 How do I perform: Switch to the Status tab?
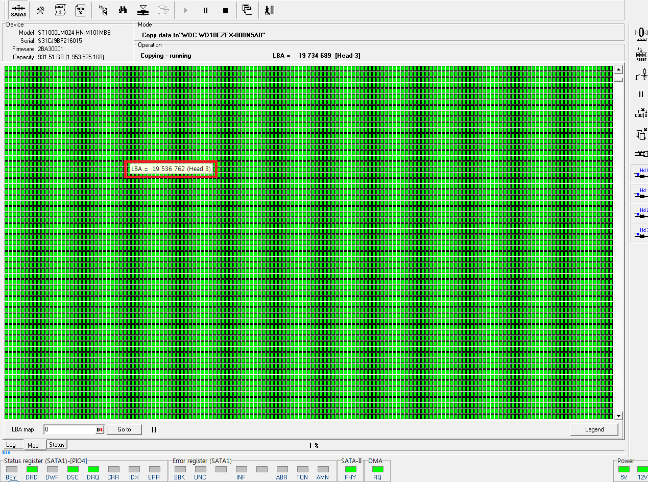(57, 445)
